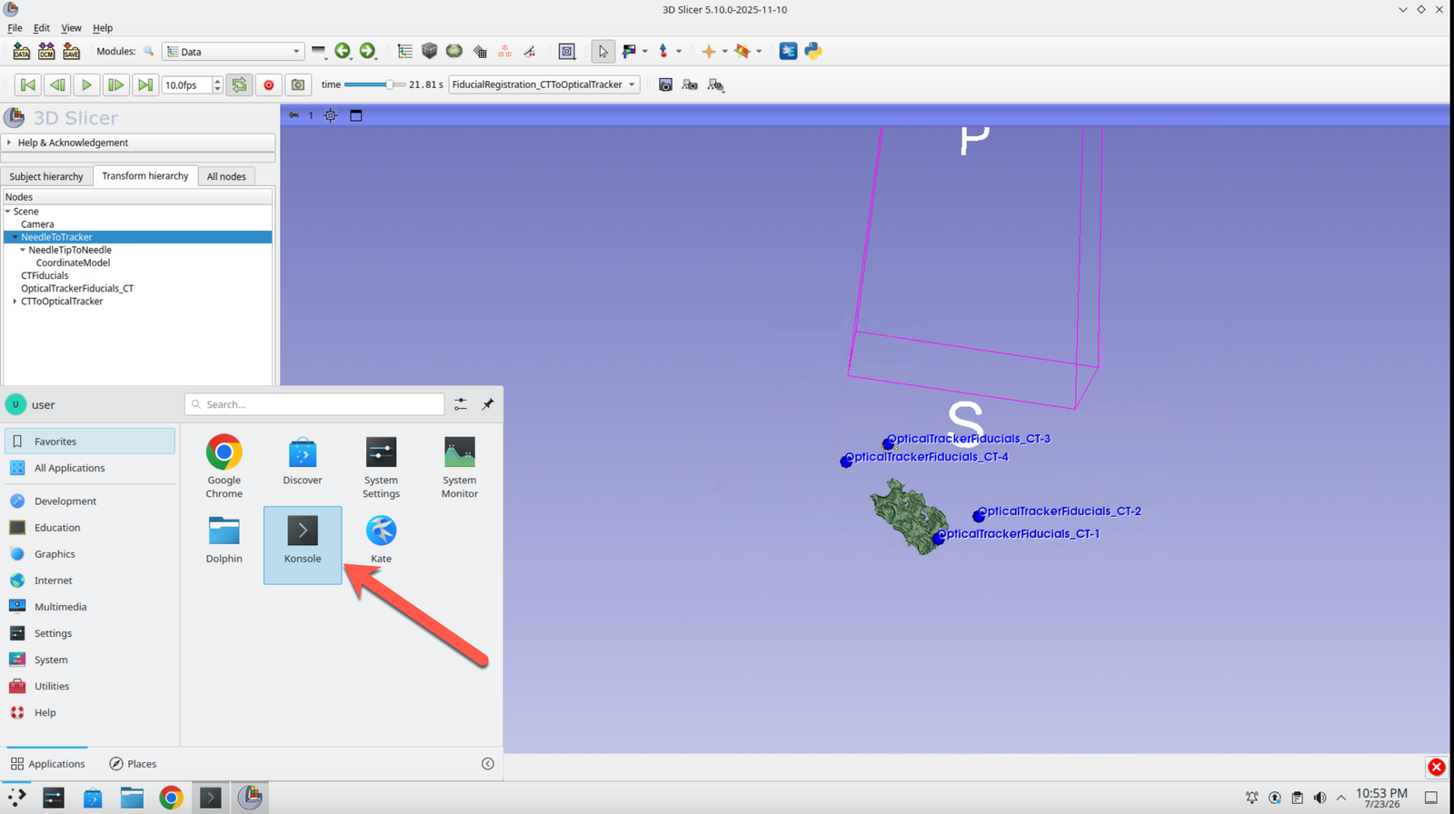Open the Python console icon
The width and height of the screenshot is (1454, 814).
[813, 51]
